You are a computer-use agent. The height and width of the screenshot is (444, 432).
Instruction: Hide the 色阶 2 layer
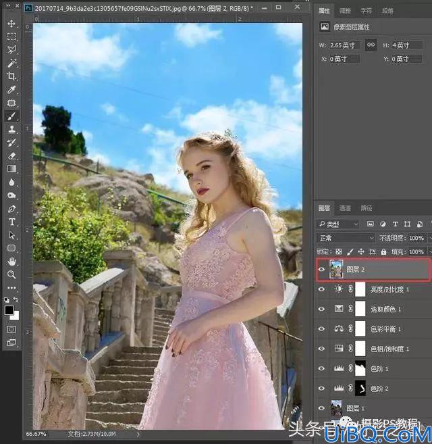322,388
